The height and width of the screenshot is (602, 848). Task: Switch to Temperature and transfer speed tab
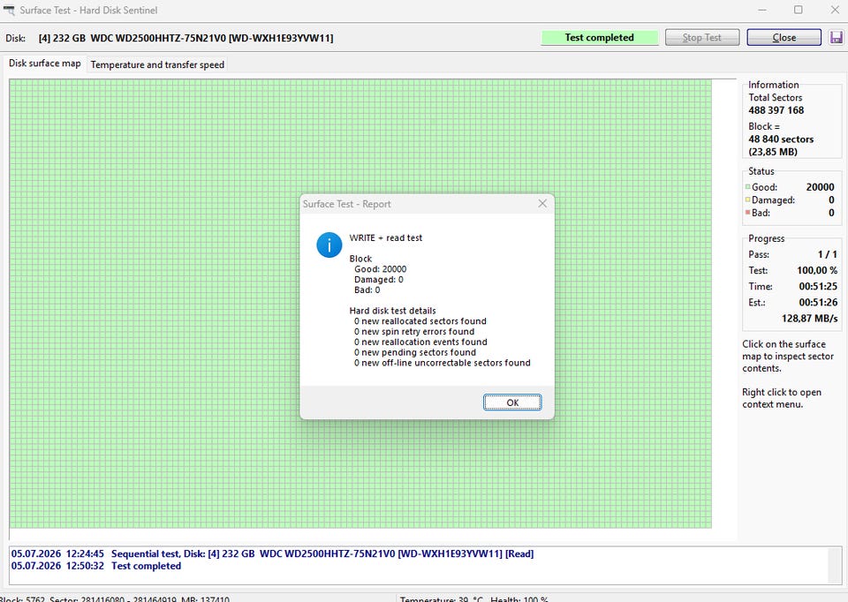[157, 64]
